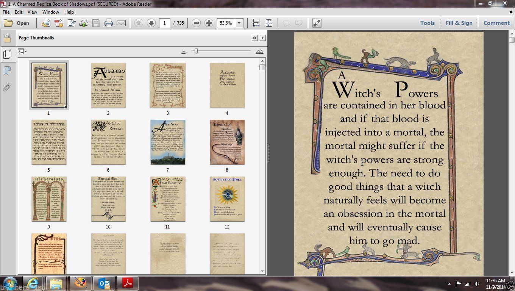Zoom out with the minus button
Viewport: 515px width, 291px height.
coord(196,23)
